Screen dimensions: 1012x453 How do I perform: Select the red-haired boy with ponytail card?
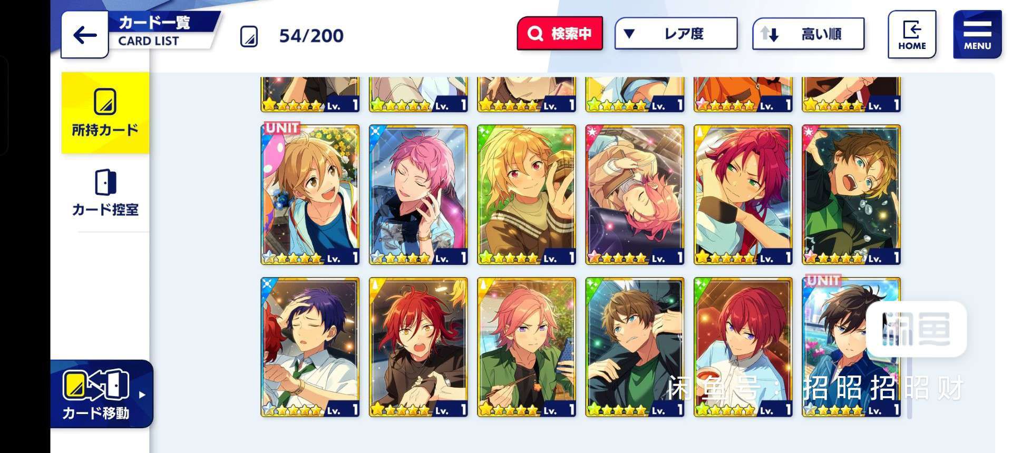point(743,194)
